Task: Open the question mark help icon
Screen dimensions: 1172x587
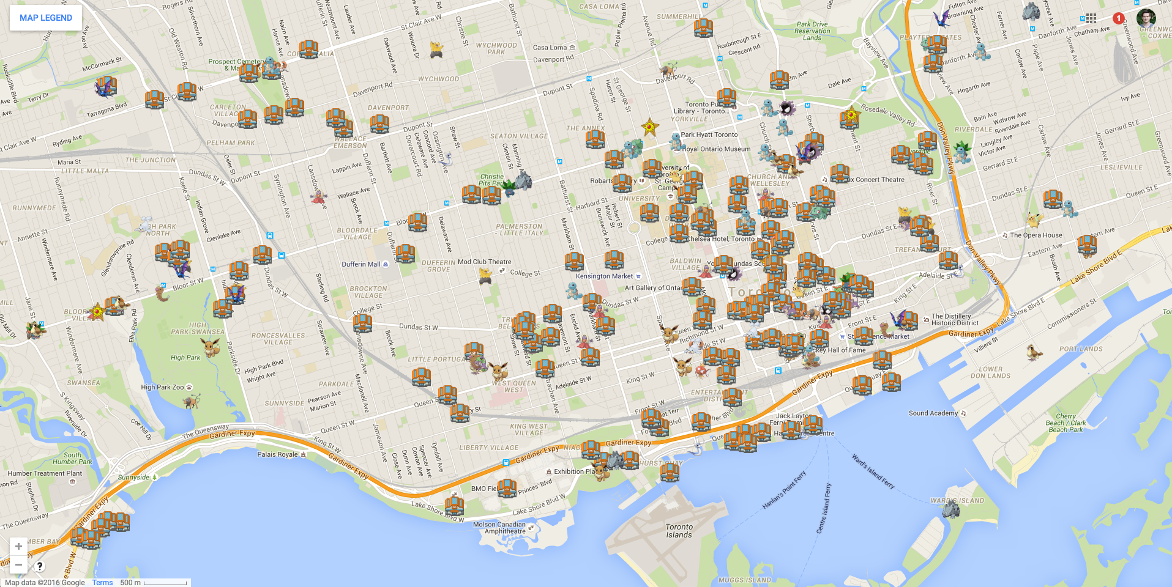Action: (39, 566)
